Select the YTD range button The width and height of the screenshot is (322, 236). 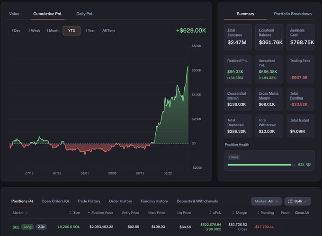click(72, 31)
